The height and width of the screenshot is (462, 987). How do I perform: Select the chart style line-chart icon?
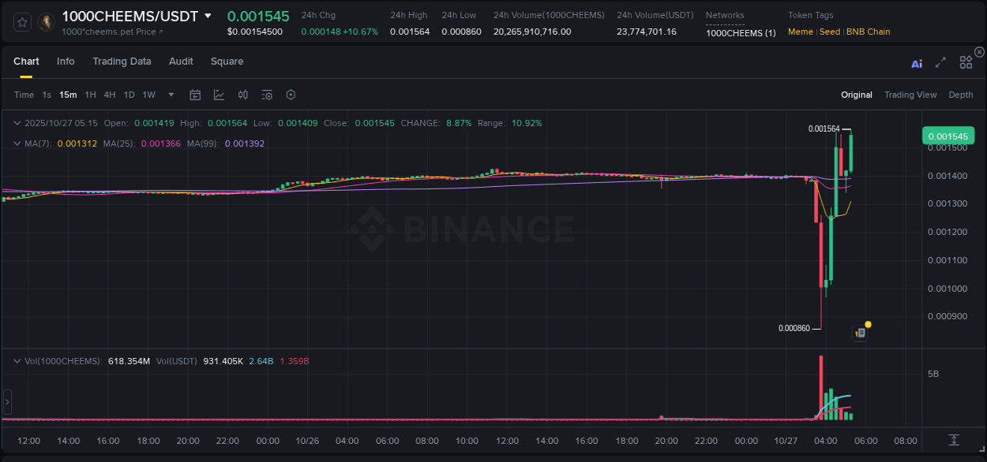(219, 95)
